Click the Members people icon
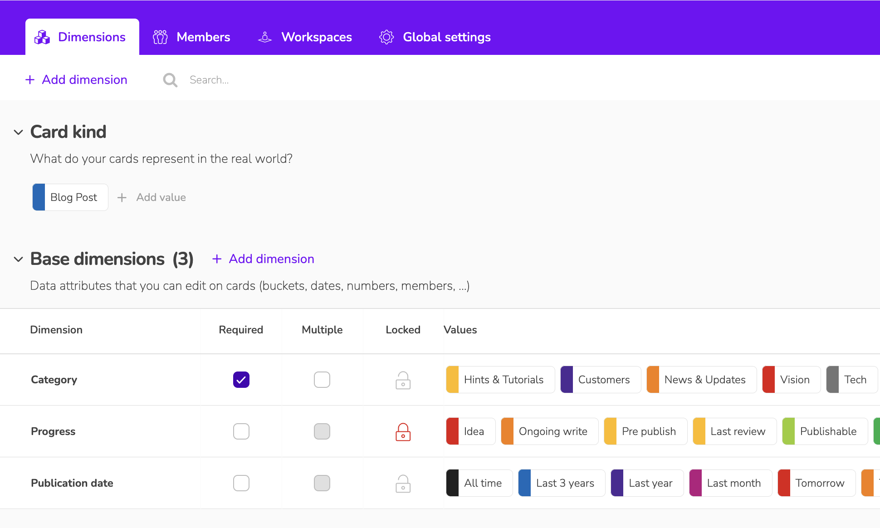This screenshot has height=528, width=880. click(160, 37)
